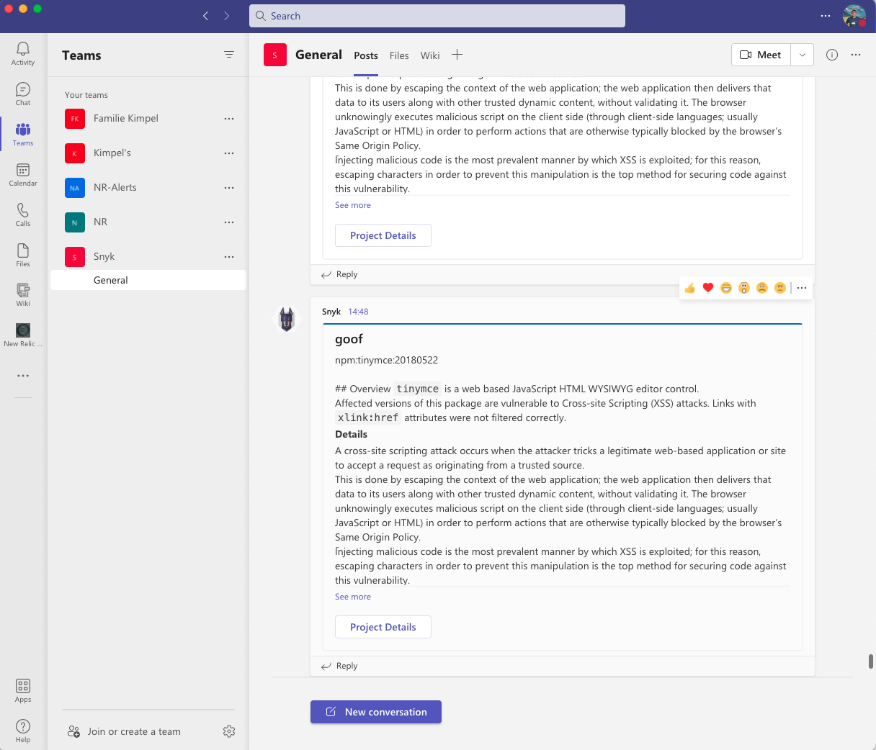
Task: React with sad emoji
Action: coord(762,288)
